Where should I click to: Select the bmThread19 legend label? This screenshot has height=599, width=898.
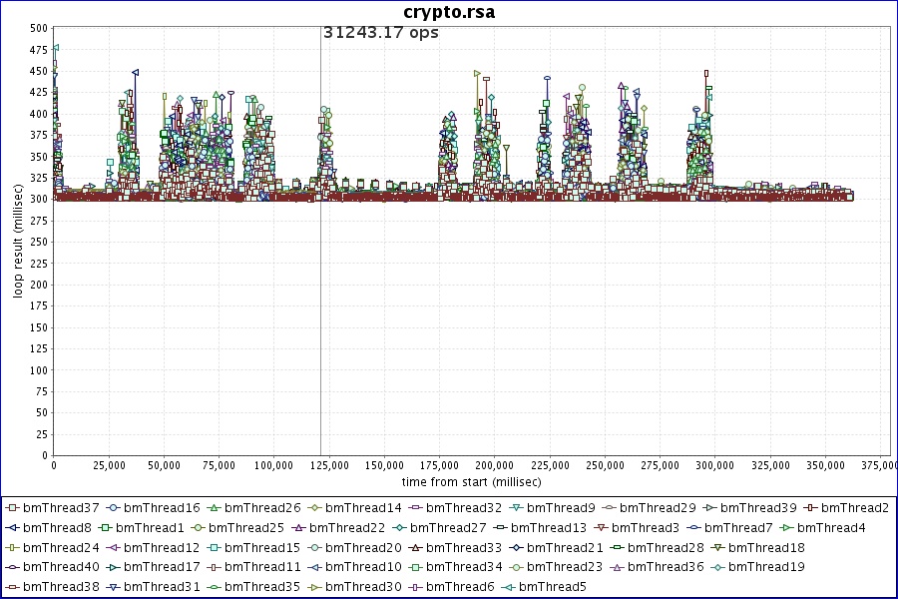tap(766, 567)
